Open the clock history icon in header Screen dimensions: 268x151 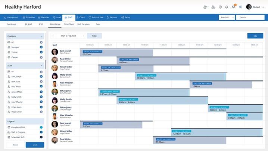click(x=220, y=7)
